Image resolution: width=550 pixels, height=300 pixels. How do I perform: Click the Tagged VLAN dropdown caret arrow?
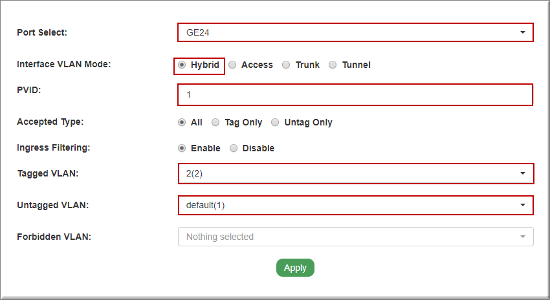tap(522, 174)
